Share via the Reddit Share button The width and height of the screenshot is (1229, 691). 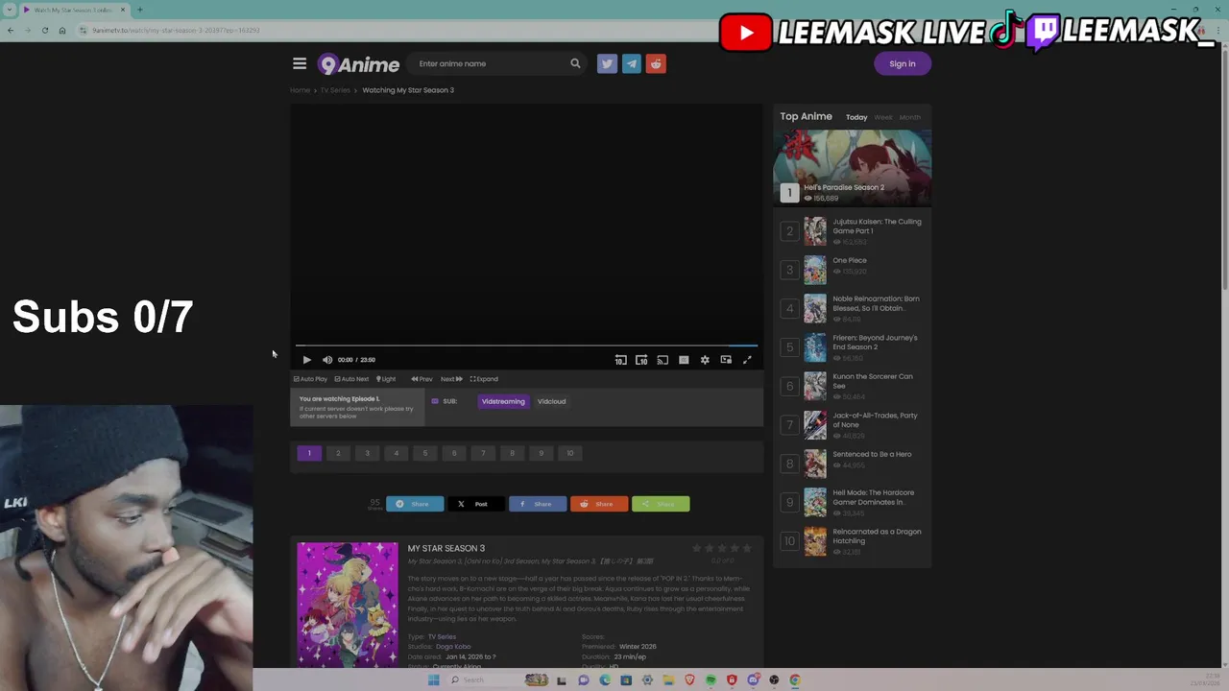pos(599,504)
